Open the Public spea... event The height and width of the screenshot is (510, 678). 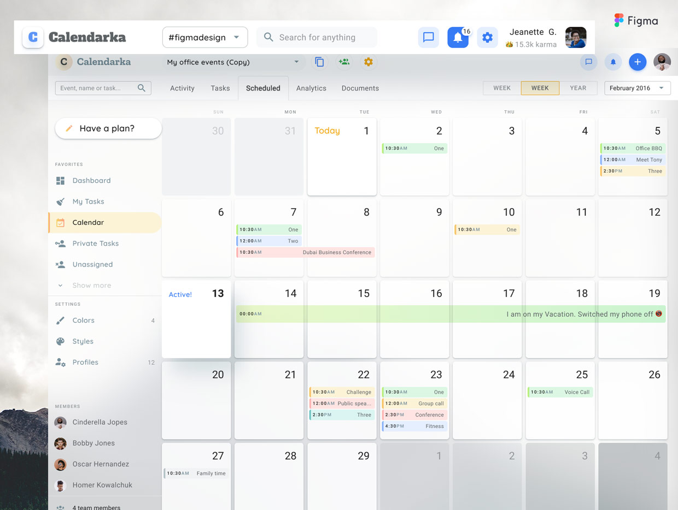(x=342, y=404)
